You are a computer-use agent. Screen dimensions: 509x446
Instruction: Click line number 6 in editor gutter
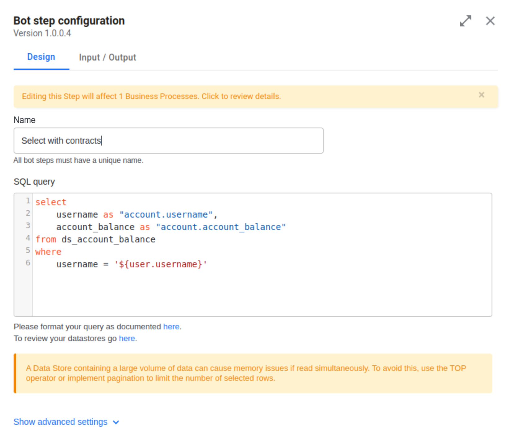pyautogui.click(x=28, y=263)
